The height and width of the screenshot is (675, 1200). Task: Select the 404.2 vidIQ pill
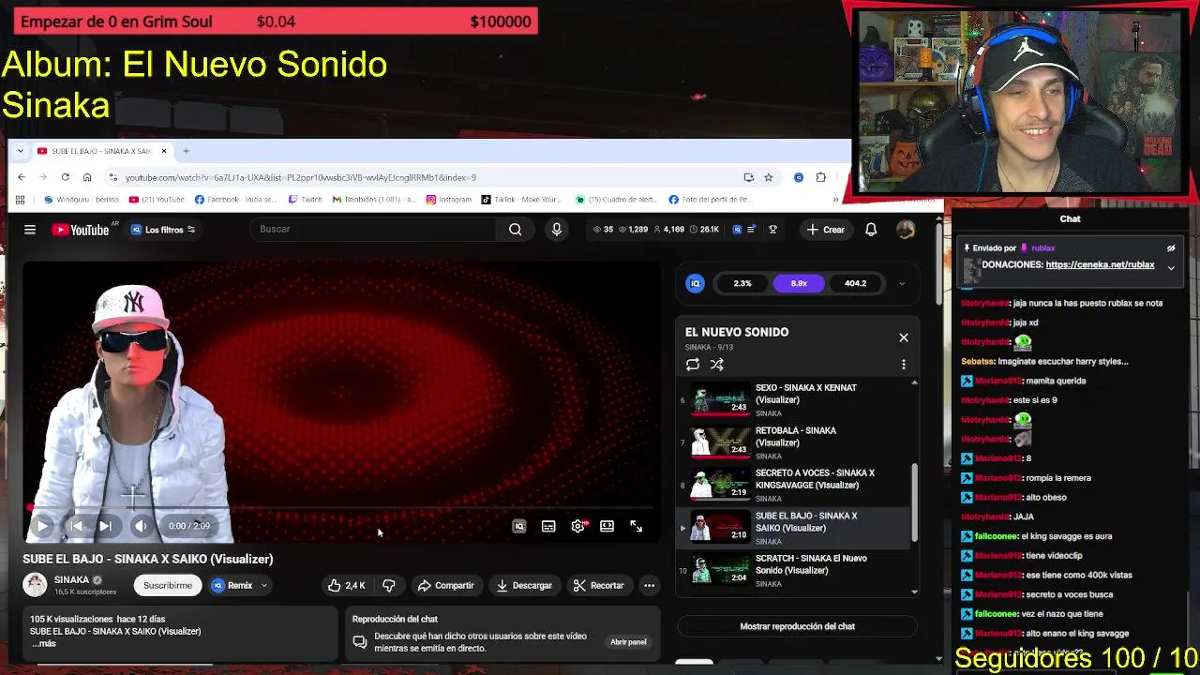[855, 283]
